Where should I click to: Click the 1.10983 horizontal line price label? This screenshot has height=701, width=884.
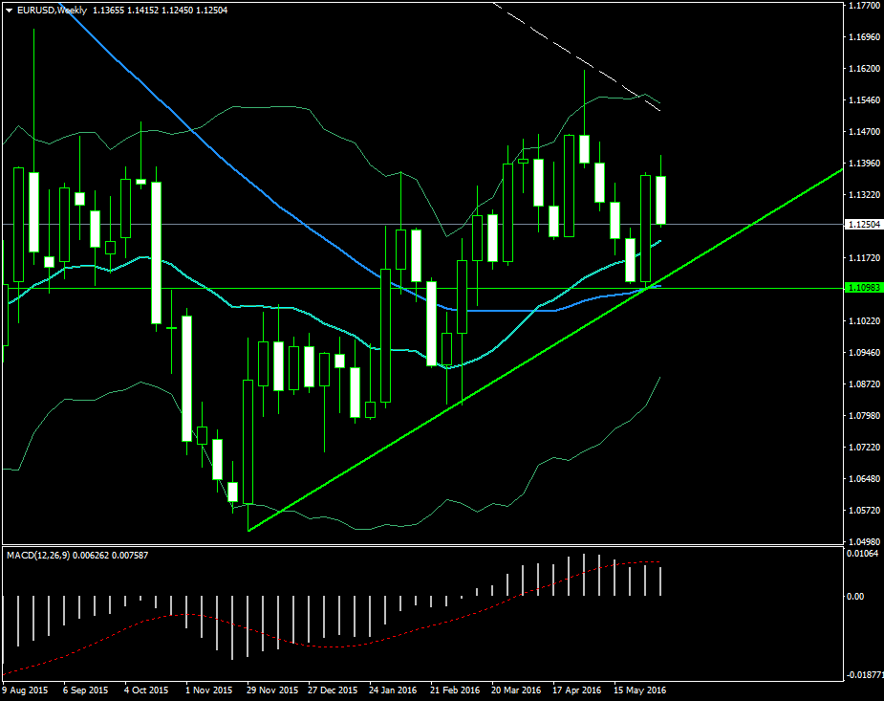(x=864, y=287)
